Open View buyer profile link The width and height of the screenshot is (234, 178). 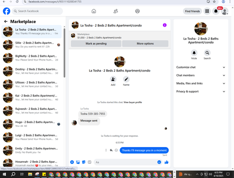tap(133, 102)
